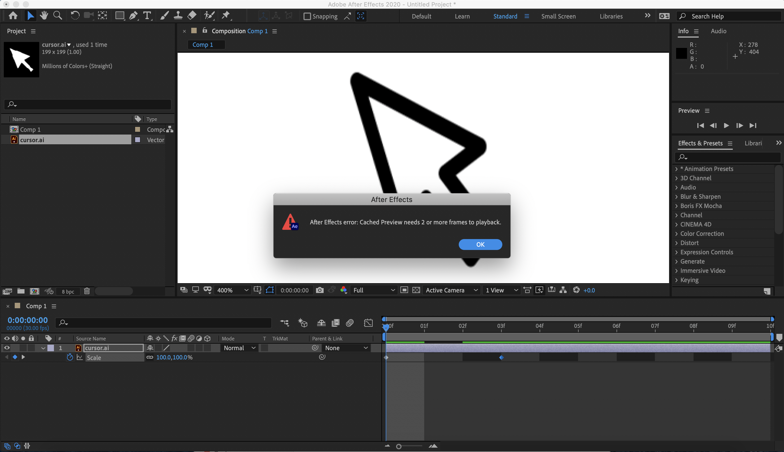Select the Pen tool

133,15
